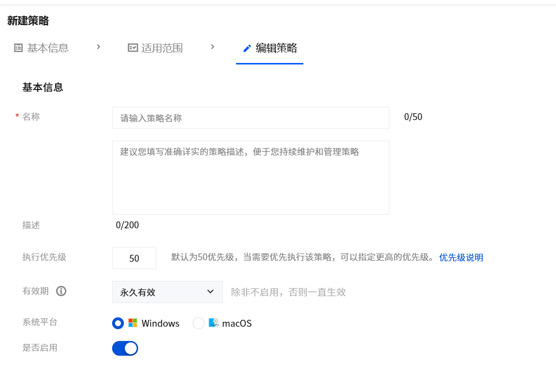
Task: Open the 优先级说明 link
Action: [461, 258]
